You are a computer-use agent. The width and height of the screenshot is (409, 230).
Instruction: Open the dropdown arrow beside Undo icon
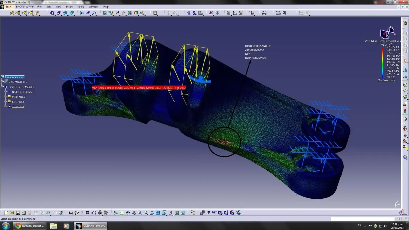(50, 215)
